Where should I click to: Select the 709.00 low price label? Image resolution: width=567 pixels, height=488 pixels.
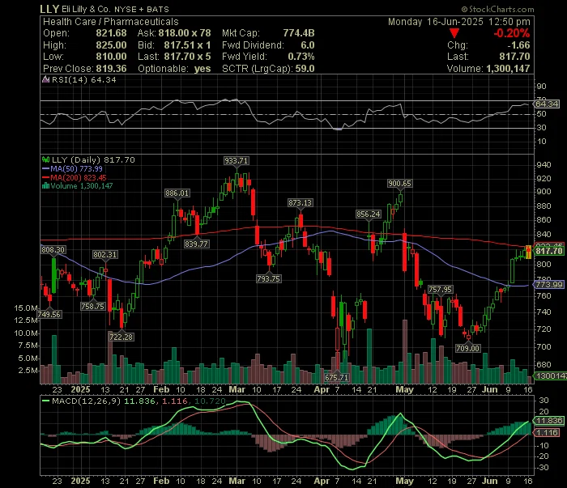click(468, 348)
